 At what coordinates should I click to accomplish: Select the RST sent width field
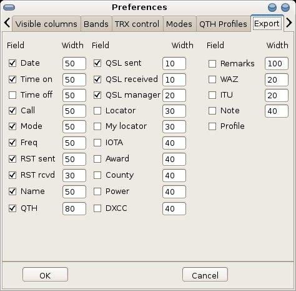click(74, 159)
